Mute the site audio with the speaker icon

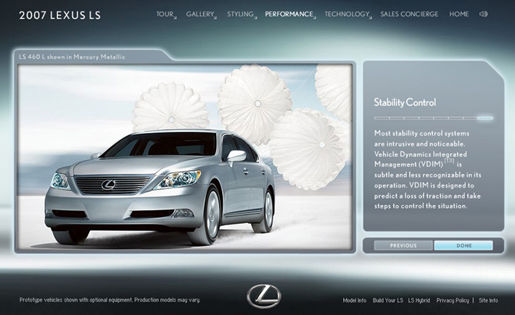click(484, 14)
